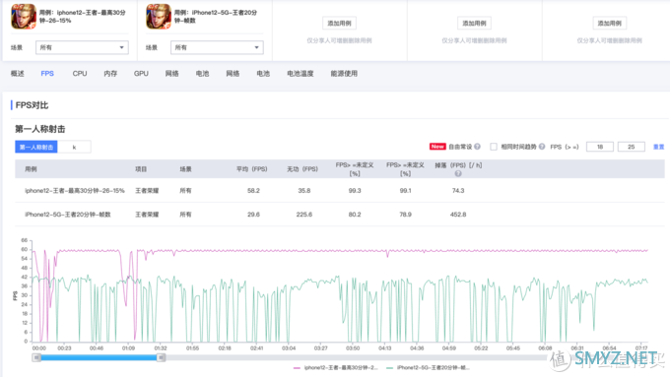Viewport: 670px width, 377px height.
Task: Click the game thumbnail for iphone12-王者-最高30分钟 case
Action: click(23, 16)
